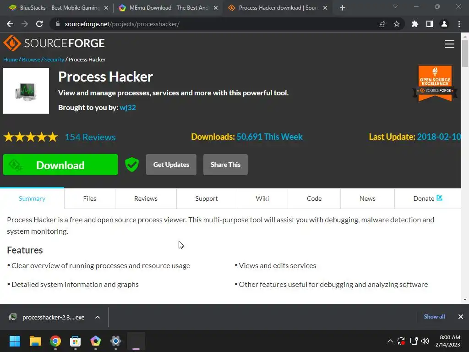
Task: Open the Reviews tab
Action: click(146, 198)
